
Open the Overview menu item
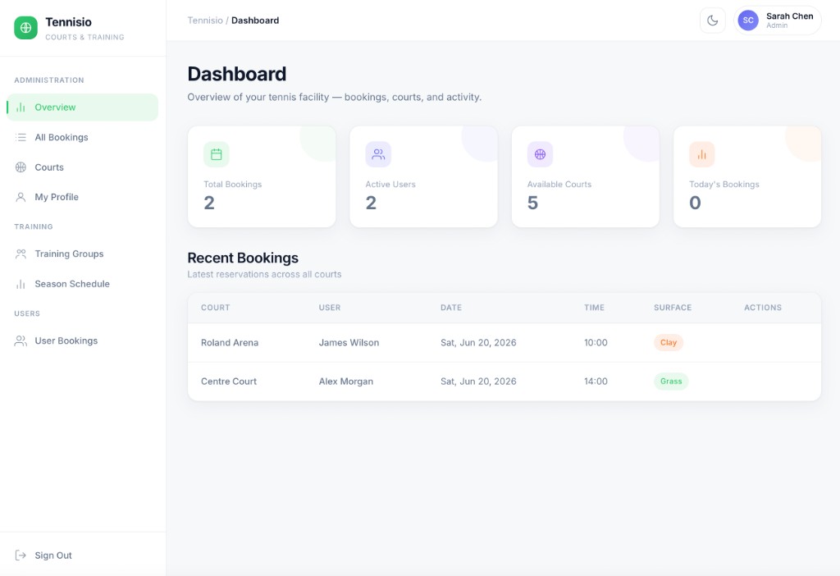point(83,107)
